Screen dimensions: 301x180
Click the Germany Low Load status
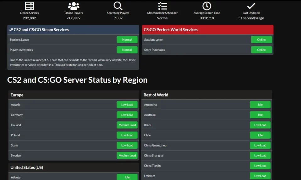click(127, 115)
